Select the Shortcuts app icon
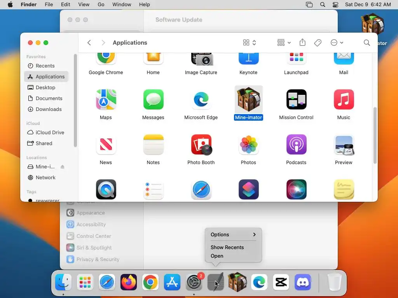398x298 pixels. (x=248, y=189)
